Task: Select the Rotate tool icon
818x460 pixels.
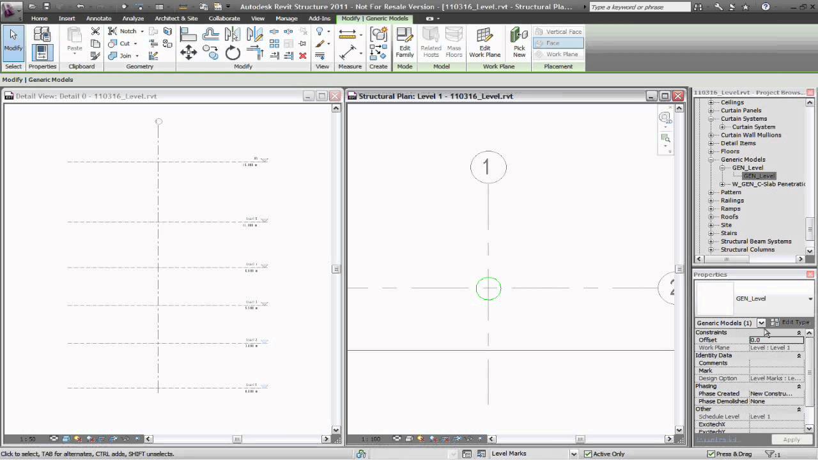Action: [x=233, y=52]
